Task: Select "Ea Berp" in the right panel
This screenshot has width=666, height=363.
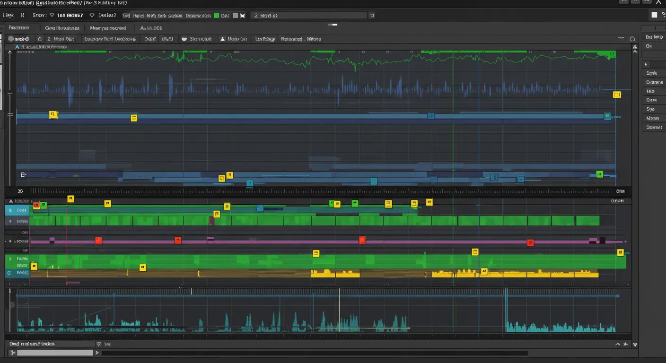Action: point(654,37)
